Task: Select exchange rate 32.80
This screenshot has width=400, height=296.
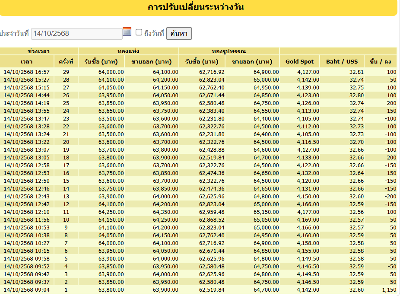Action: point(357,95)
